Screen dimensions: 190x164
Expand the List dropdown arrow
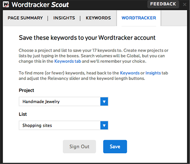(x=104, y=126)
